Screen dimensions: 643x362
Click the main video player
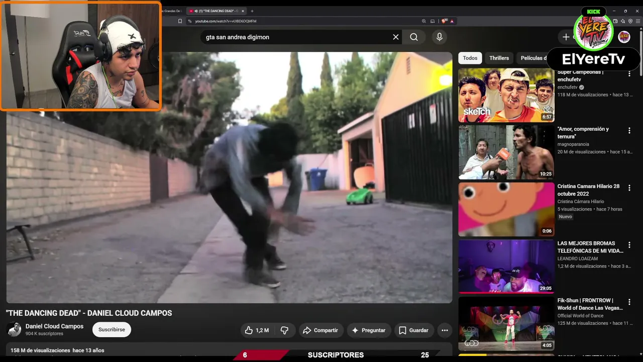[229, 177]
